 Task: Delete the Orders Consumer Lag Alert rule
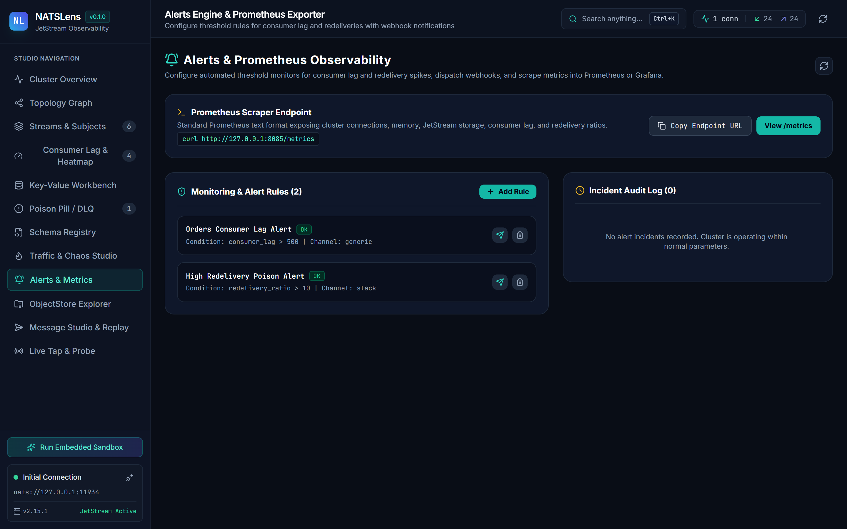[520, 235]
